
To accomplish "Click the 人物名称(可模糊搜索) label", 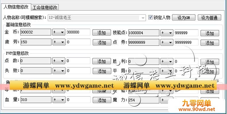I will [x=25, y=17].
